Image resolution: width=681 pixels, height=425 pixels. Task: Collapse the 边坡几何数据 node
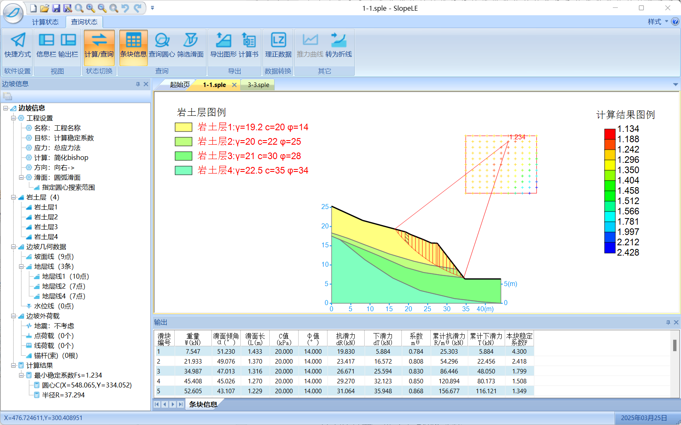13,247
